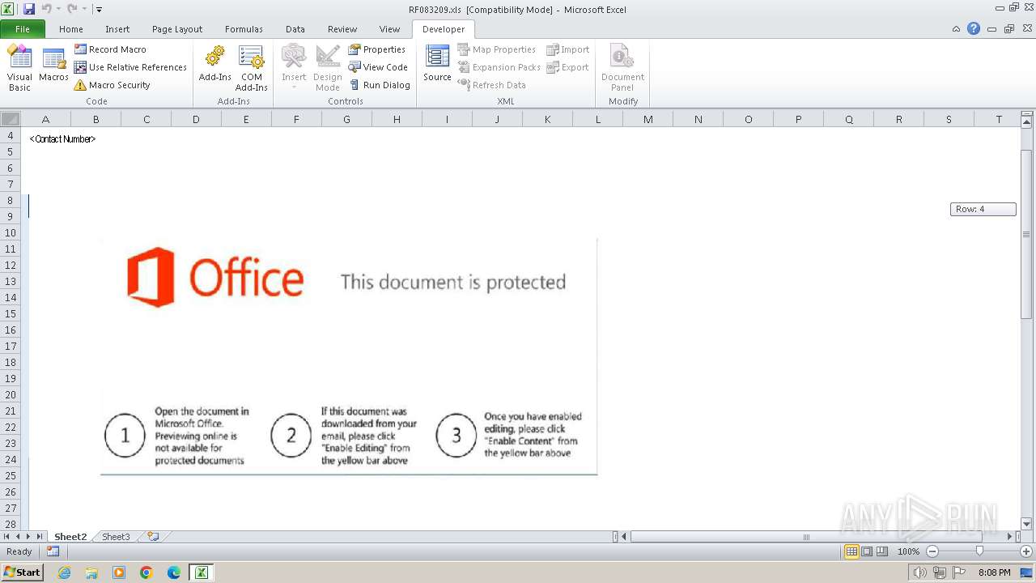
Task: Go to last sheet with navigation arrow
Action: [x=39, y=537]
